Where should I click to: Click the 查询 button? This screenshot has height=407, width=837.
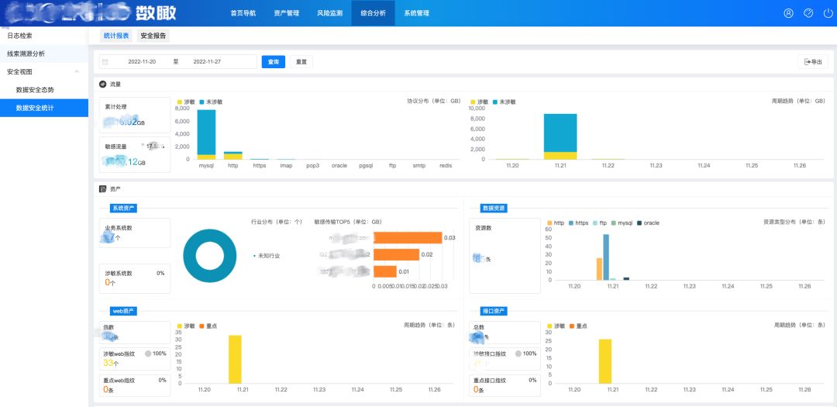[274, 62]
